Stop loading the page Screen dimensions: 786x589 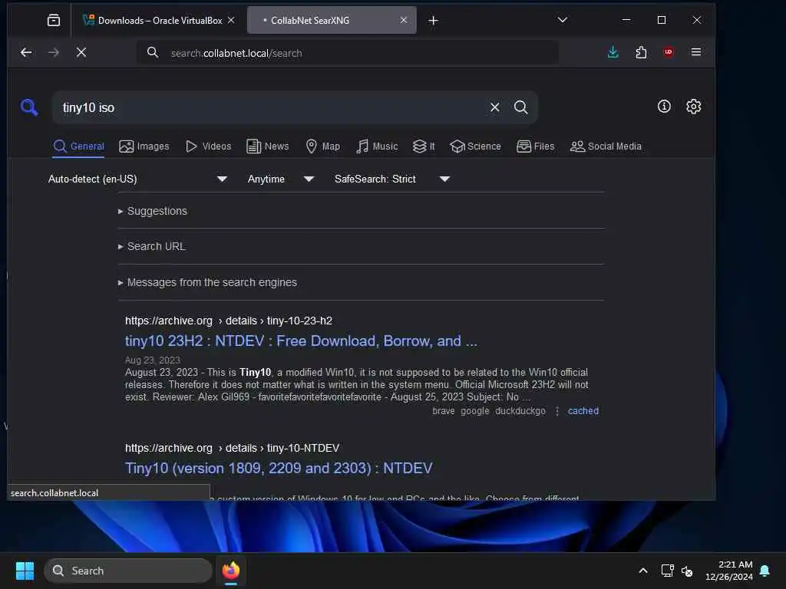point(81,52)
